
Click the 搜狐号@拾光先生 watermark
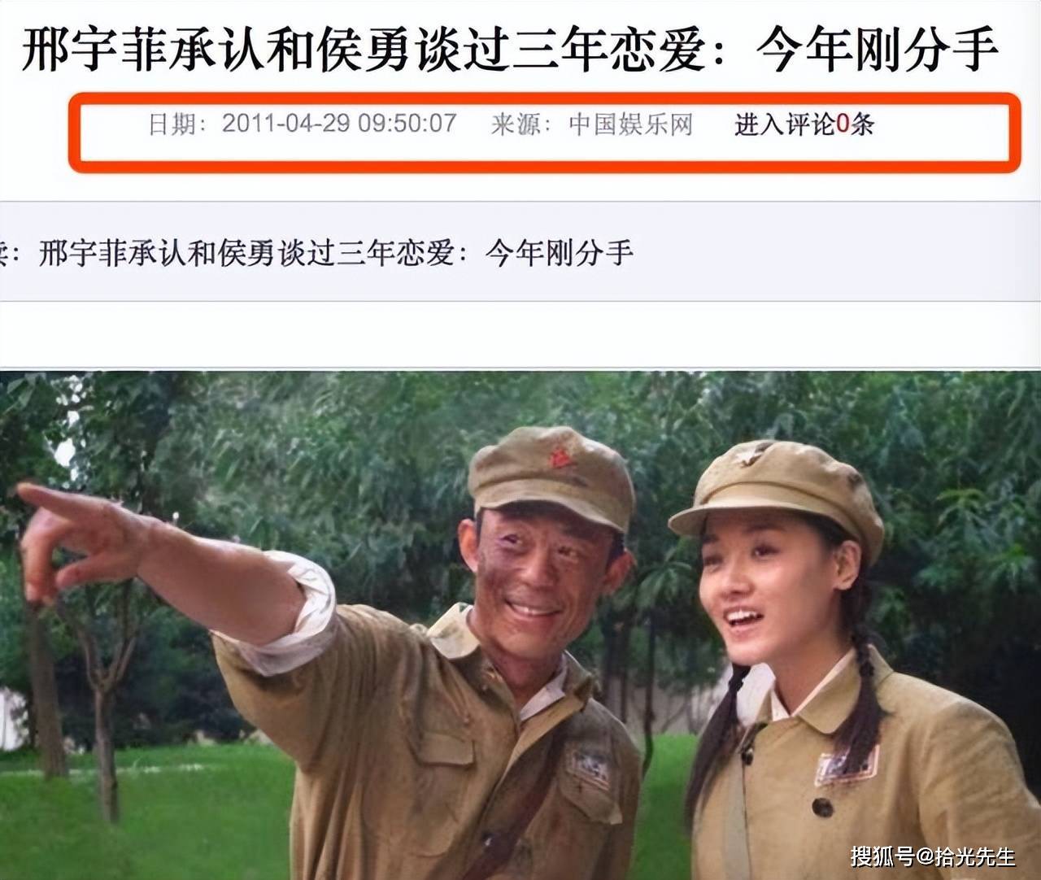point(933,856)
